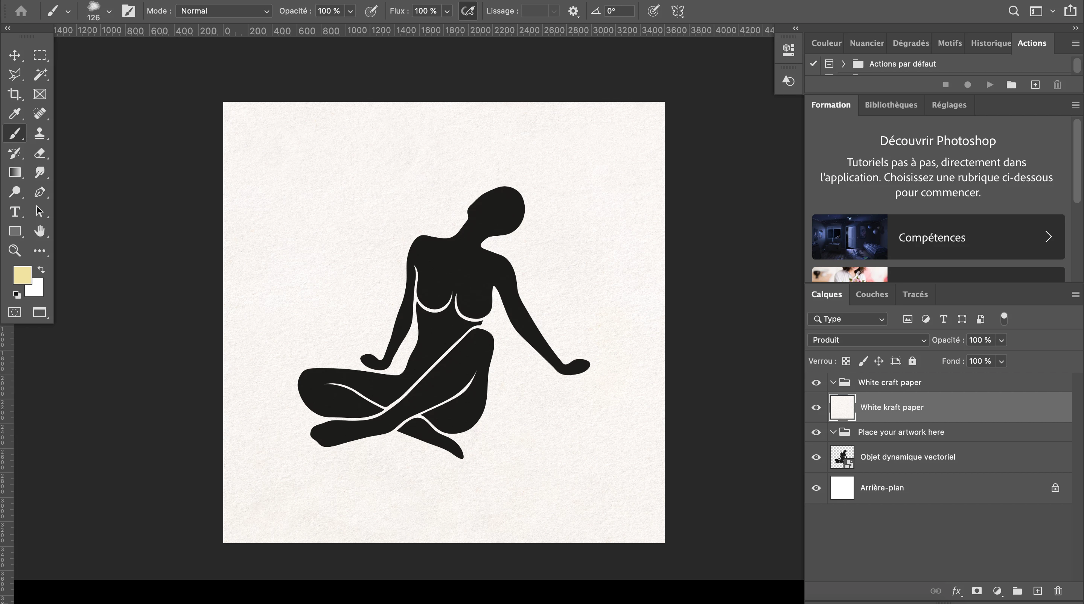Collapse the White craft paper group
Viewport: 1084px width, 604px height.
point(833,382)
